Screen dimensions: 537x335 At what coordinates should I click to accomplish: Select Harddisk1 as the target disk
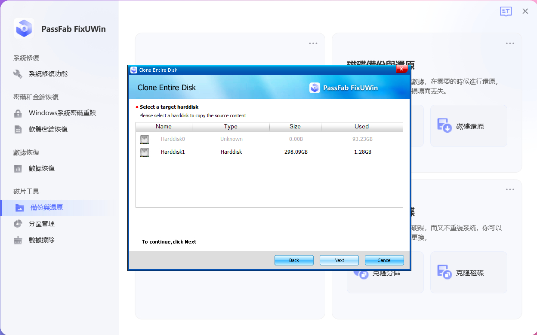coord(173,152)
